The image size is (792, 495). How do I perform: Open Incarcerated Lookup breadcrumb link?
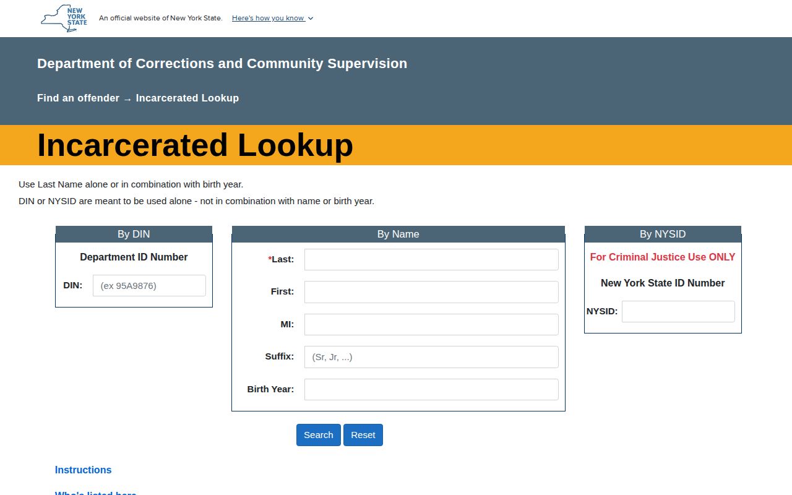187,98
